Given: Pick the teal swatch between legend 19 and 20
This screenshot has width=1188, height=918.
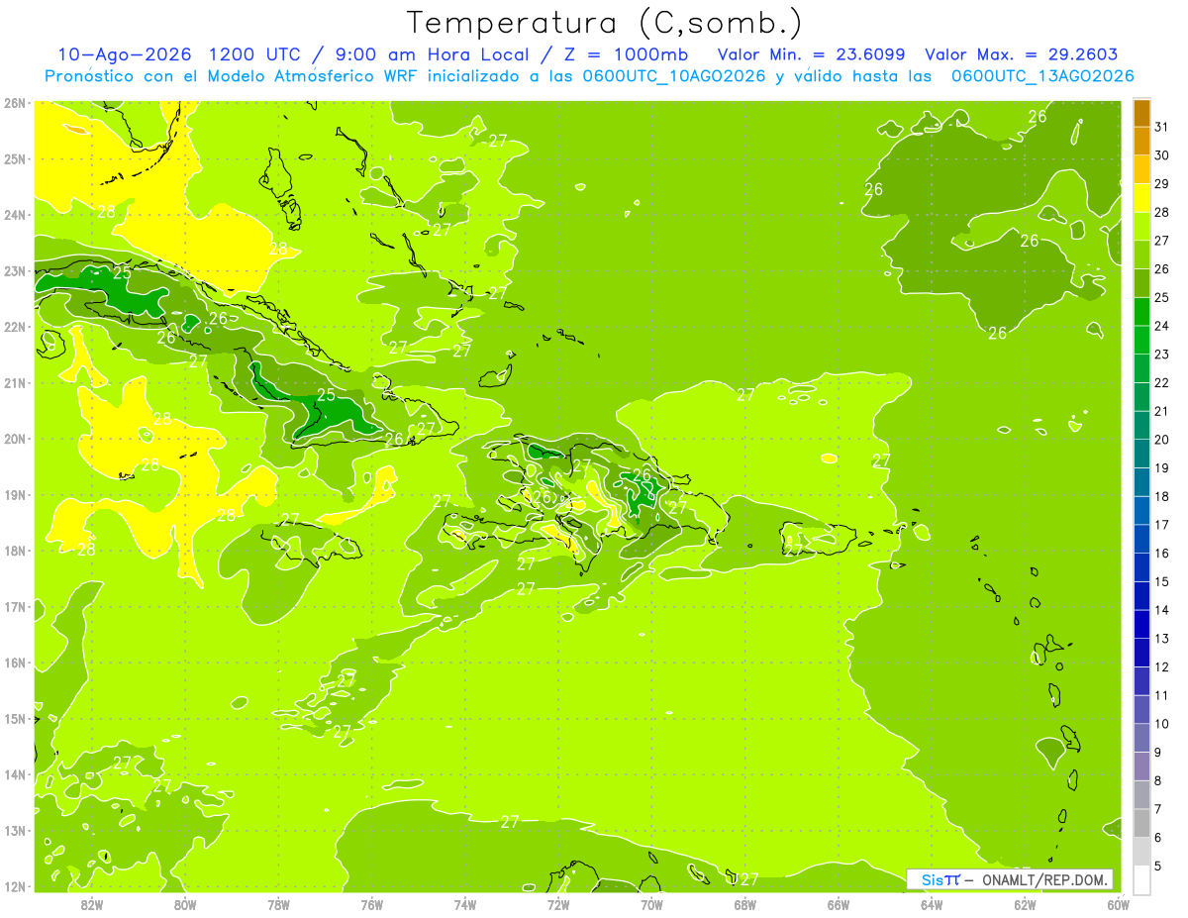Looking at the screenshot, I should 1141,454.
